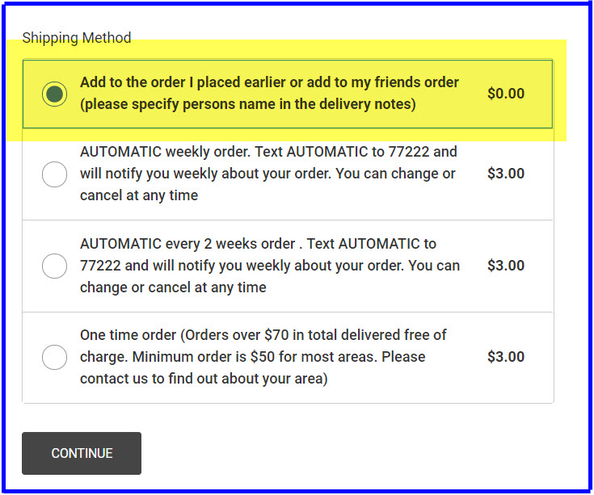Screen dimensions: 594x495
Task: Click the $3.00 price for One time order
Action: point(506,357)
